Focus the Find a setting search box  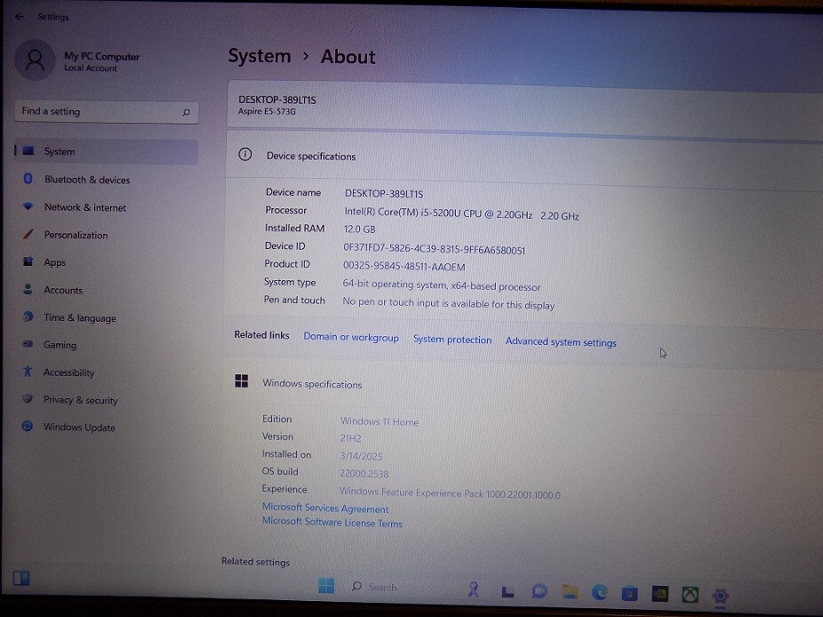pyautogui.click(x=106, y=112)
